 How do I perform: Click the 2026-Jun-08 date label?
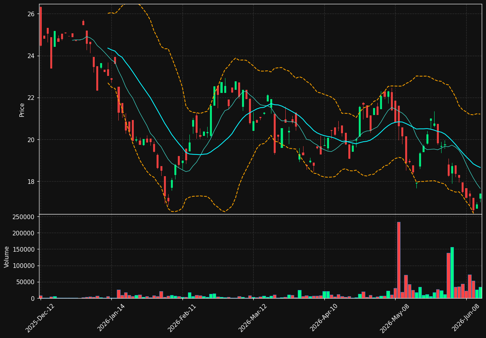point(466,318)
